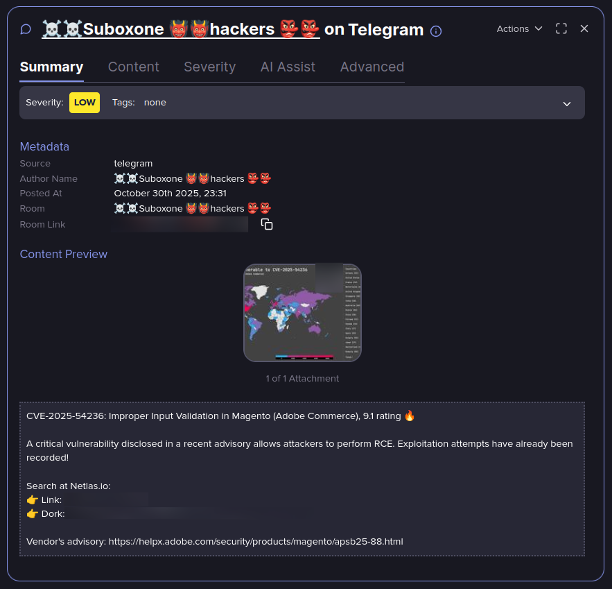Open the Severity tab

tap(209, 67)
